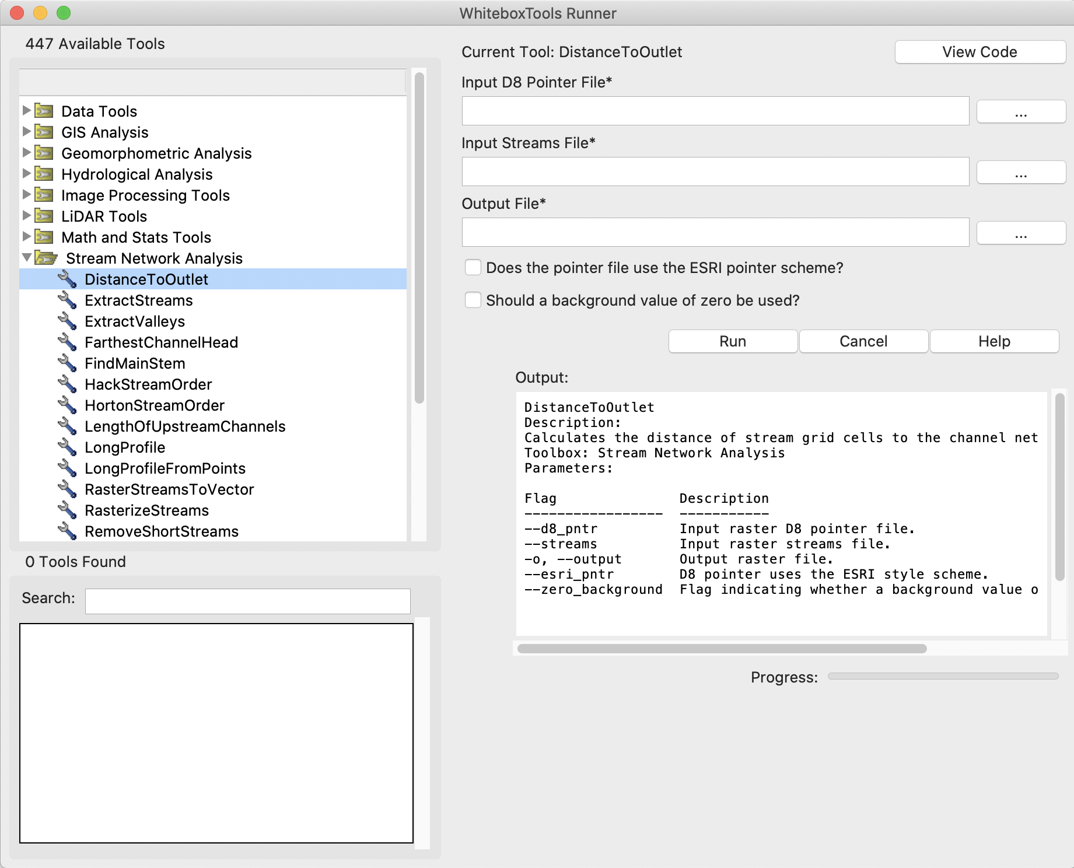Expand the Hydrological Analysis category
This screenshot has height=868, width=1074.
point(26,173)
